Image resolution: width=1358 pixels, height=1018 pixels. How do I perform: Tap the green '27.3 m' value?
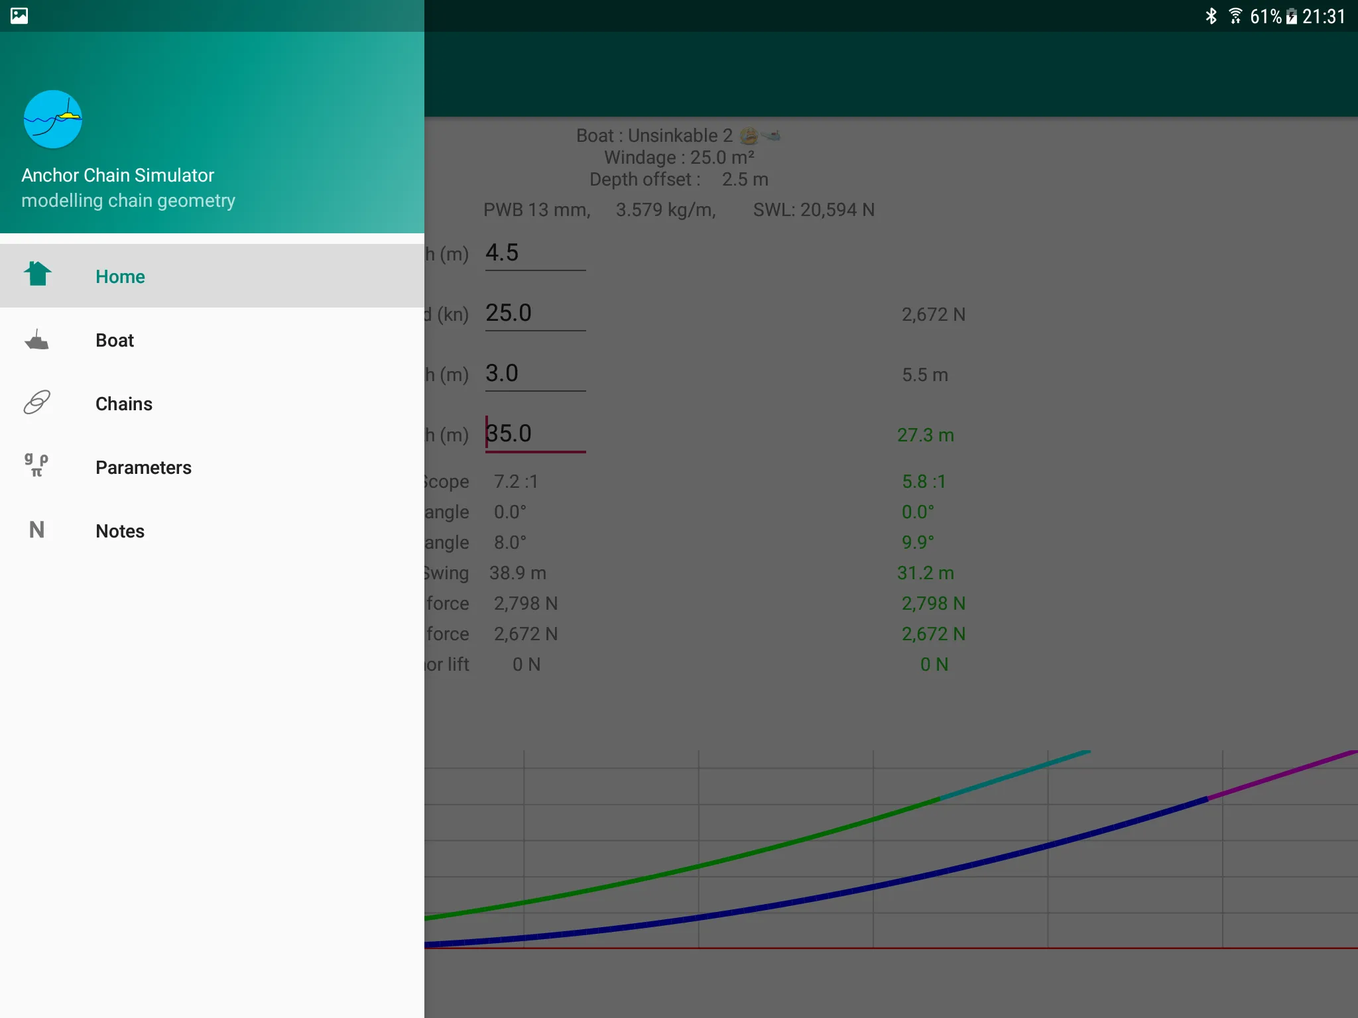pyautogui.click(x=925, y=435)
